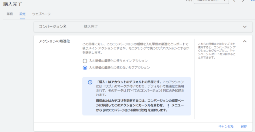
Task: Open the date range dropdown
Action: [211, 1]
